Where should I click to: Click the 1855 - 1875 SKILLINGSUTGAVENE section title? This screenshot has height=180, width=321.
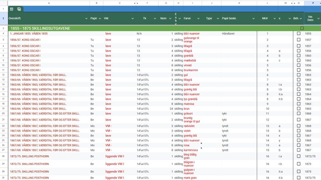40,28
